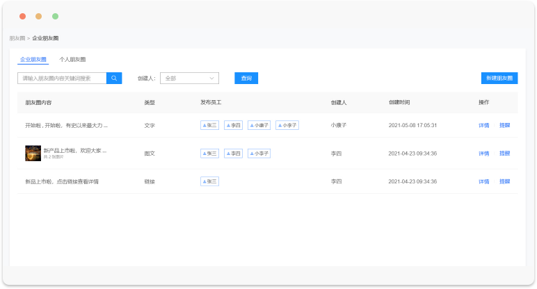Focus the 朋友圈 content keyword search field
Image resolution: width=537 pixels, height=289 pixels.
62,79
